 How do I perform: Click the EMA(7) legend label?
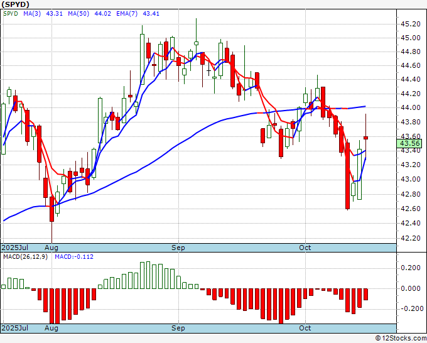pos(127,14)
